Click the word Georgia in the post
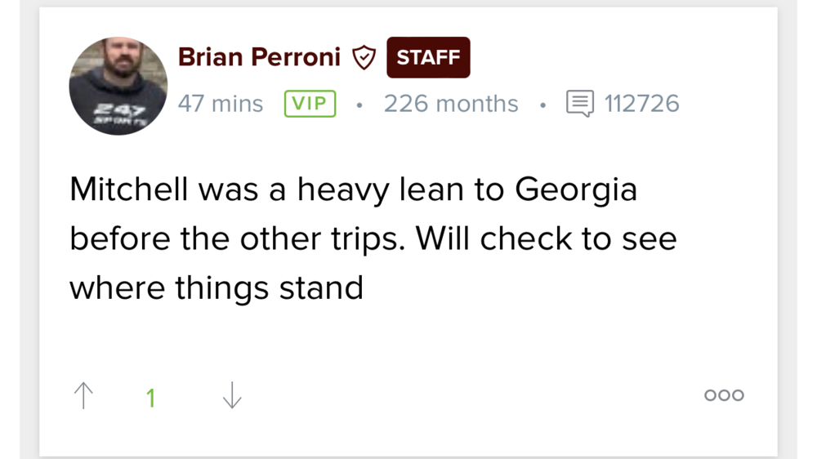This screenshot has height=459, width=817. tap(576, 189)
